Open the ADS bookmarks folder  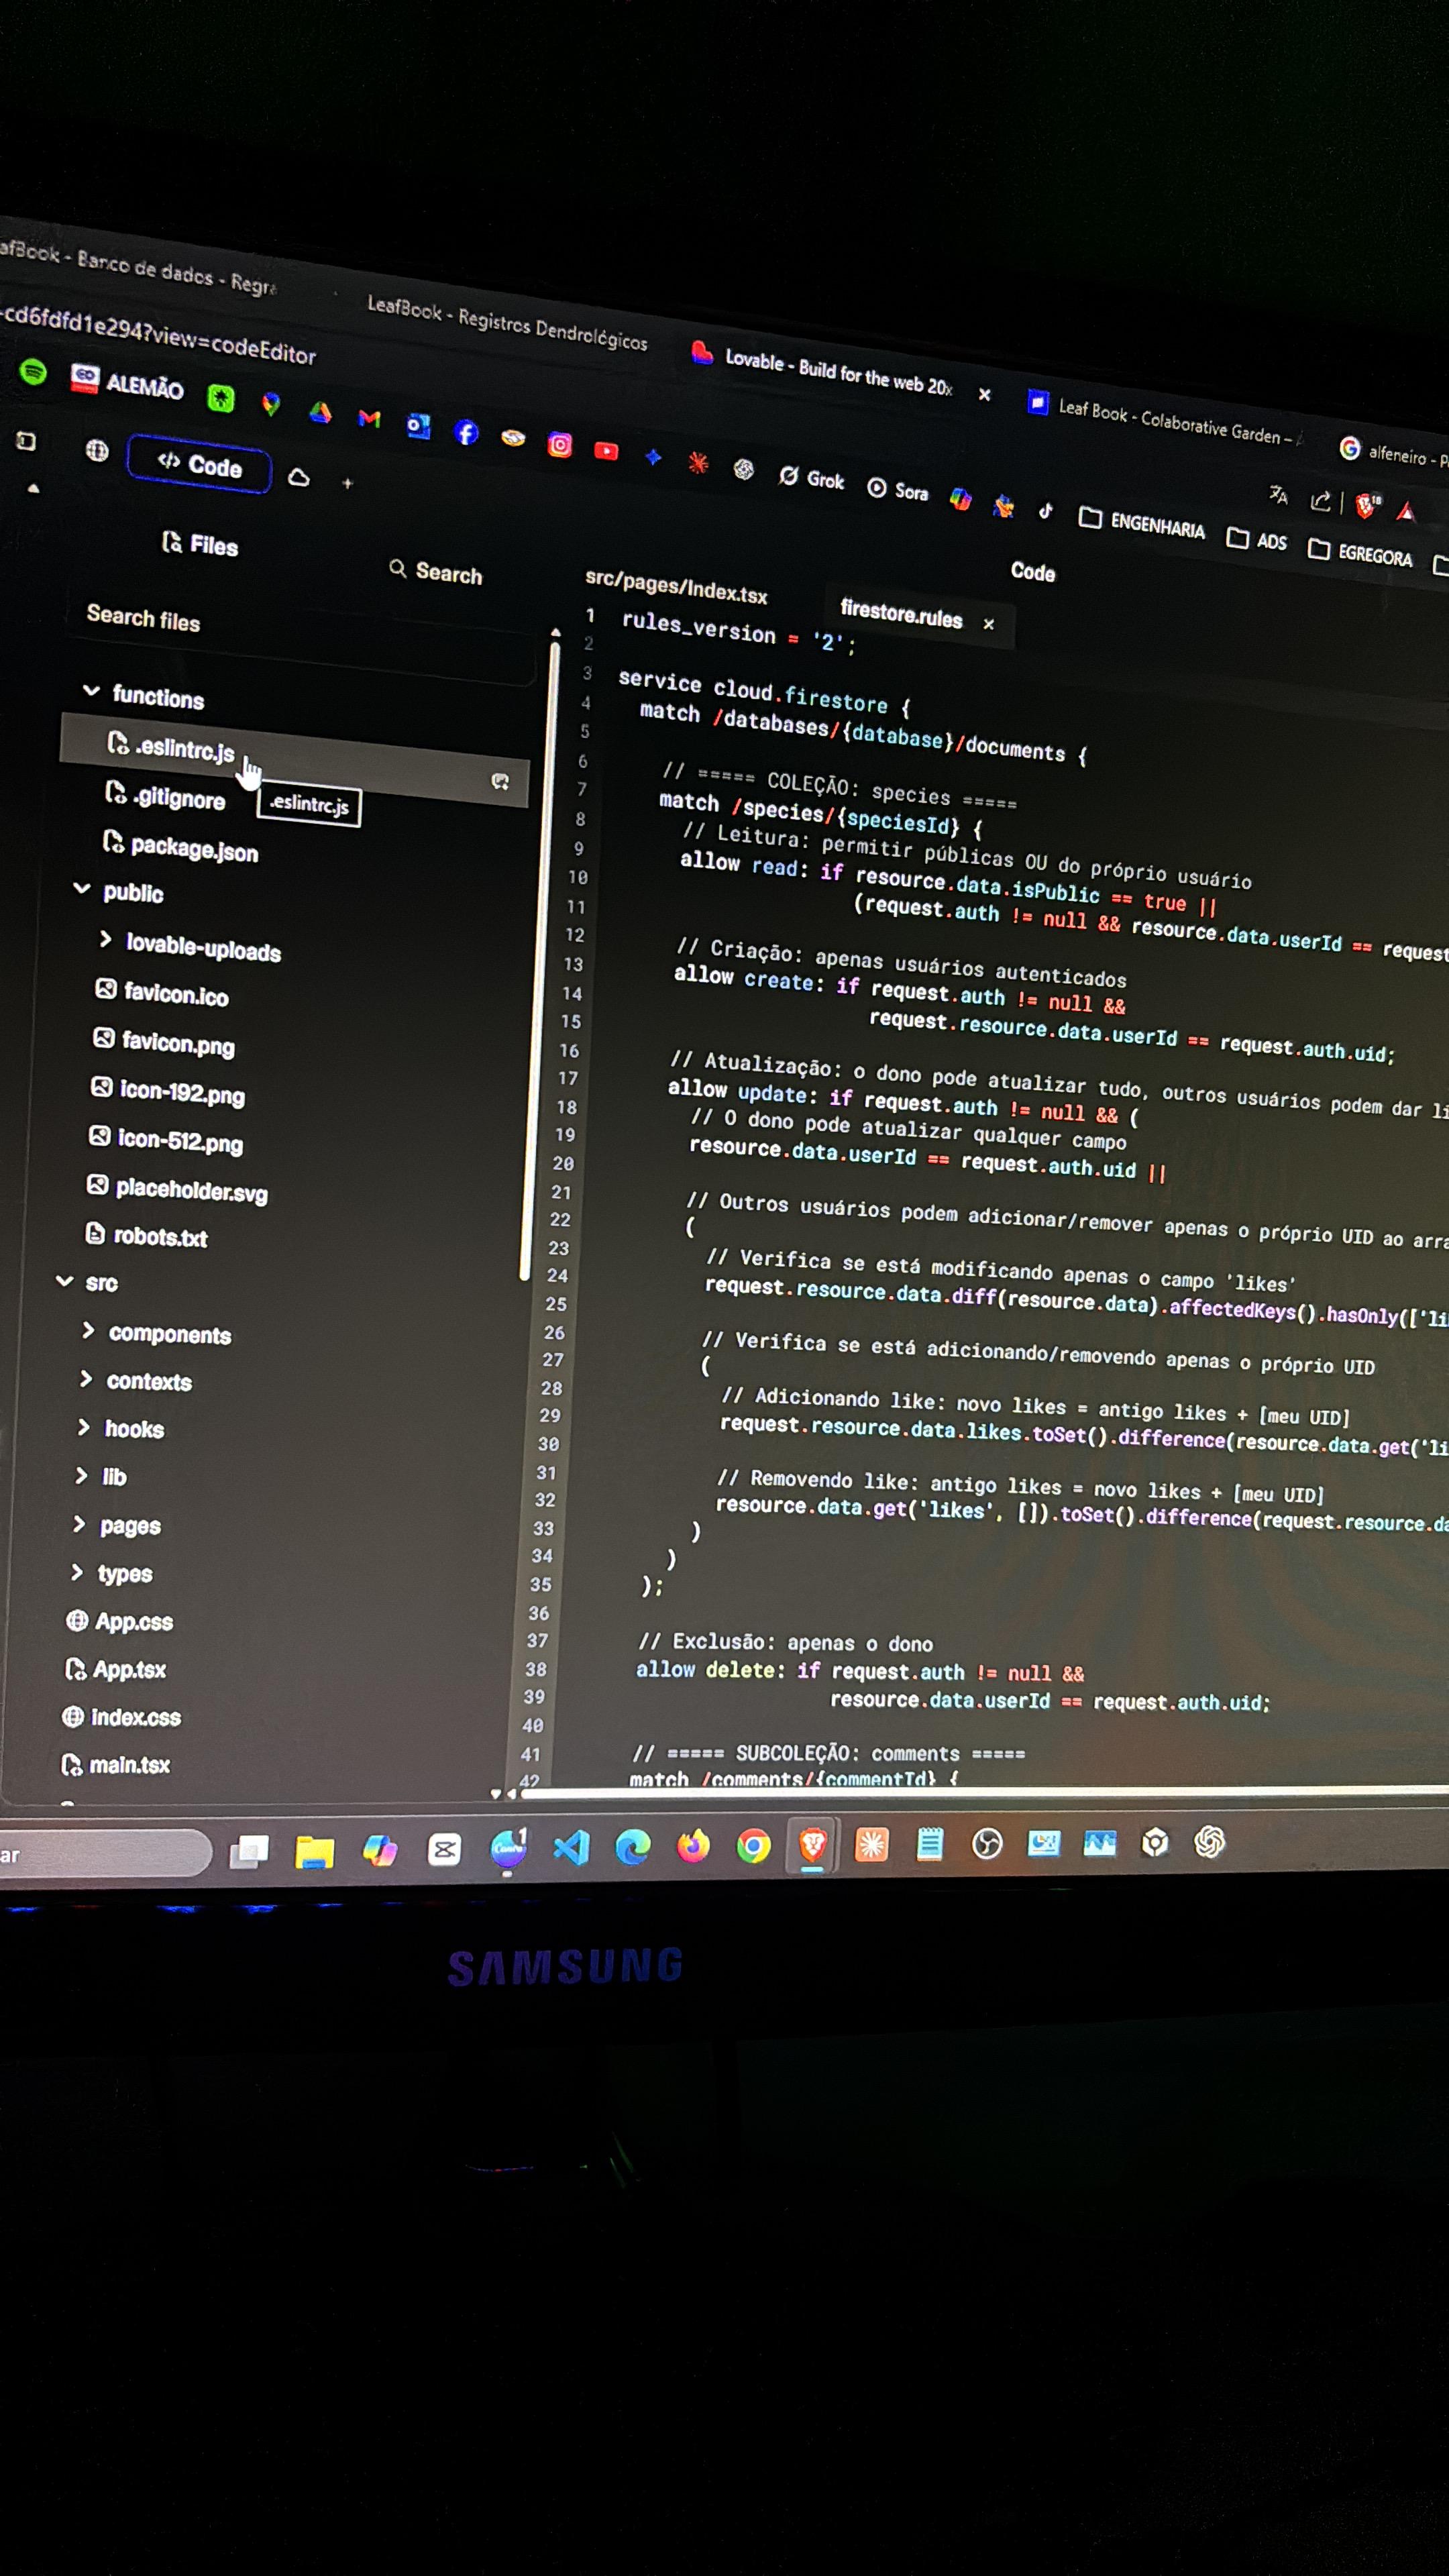(x=1256, y=539)
